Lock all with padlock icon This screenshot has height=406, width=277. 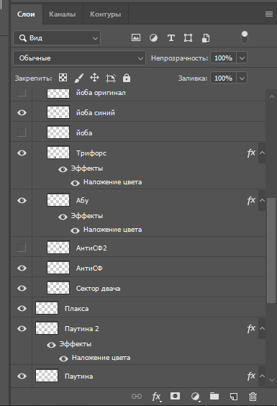point(127,78)
